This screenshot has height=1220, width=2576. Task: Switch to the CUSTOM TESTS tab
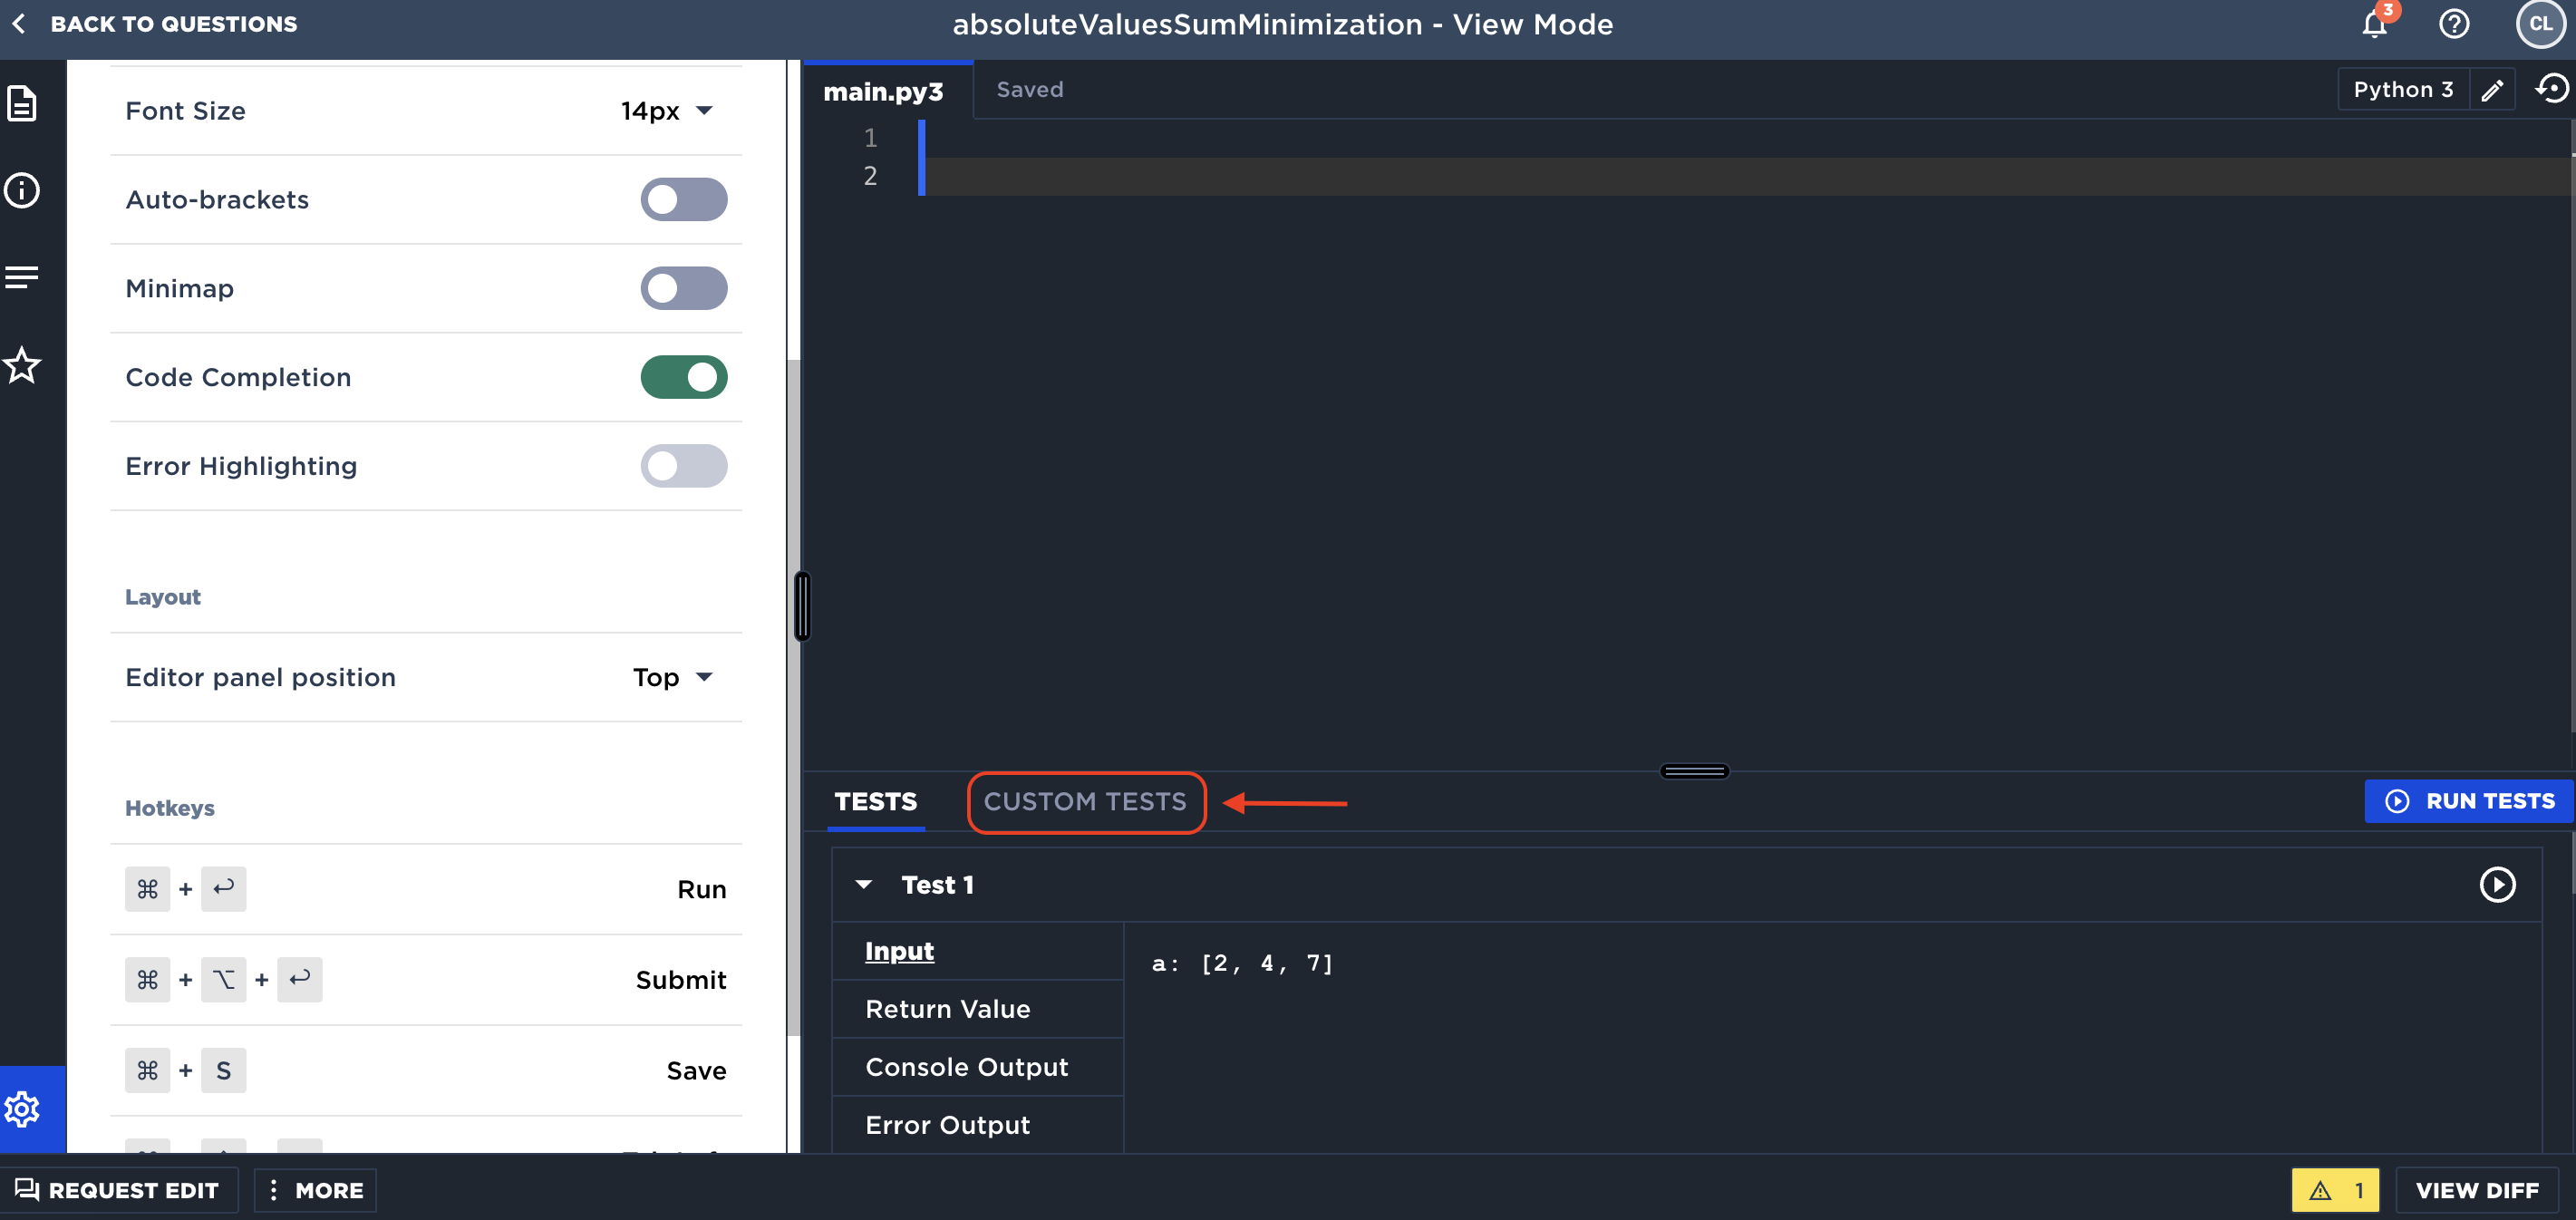tap(1085, 801)
